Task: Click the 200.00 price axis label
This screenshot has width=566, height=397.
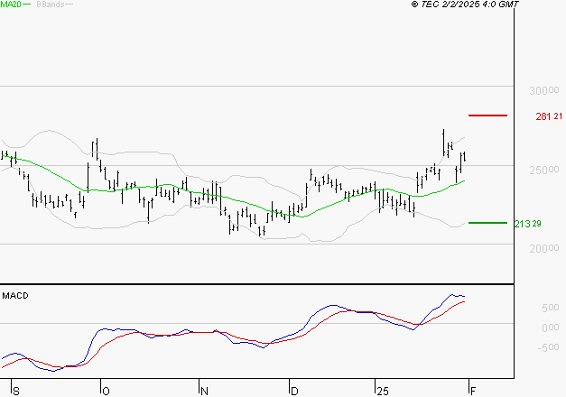Action: 544,249
